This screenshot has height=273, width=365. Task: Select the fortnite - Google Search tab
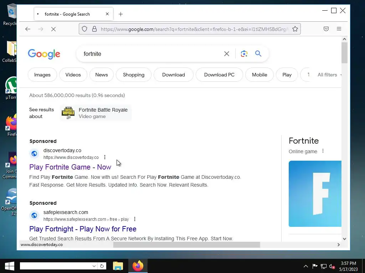73,14
